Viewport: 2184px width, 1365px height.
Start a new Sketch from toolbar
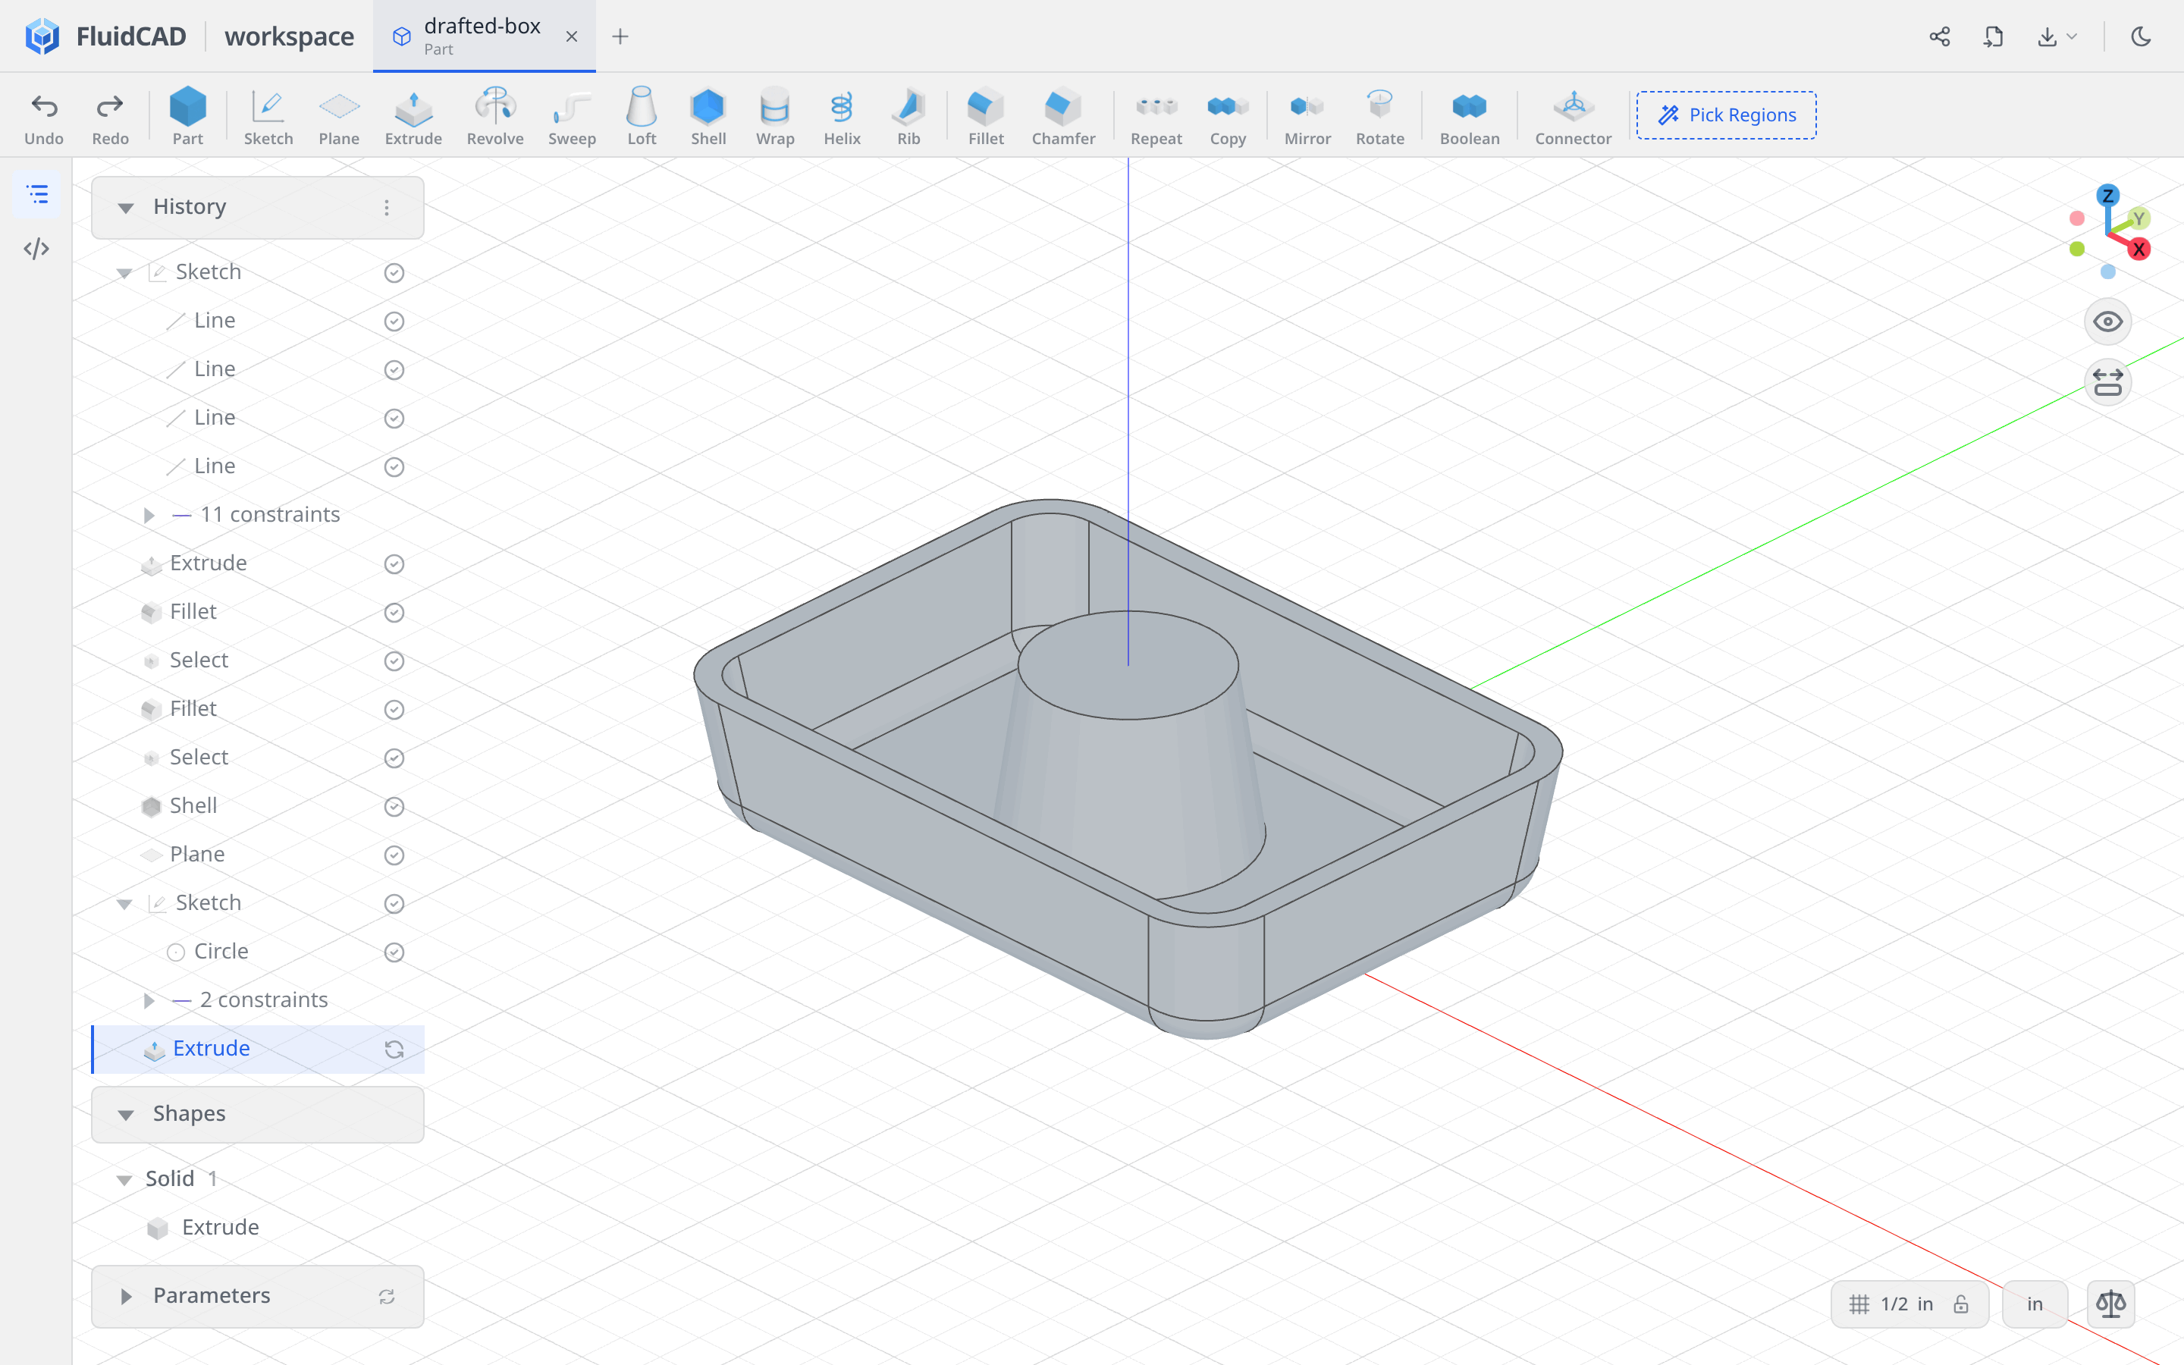[x=268, y=117]
